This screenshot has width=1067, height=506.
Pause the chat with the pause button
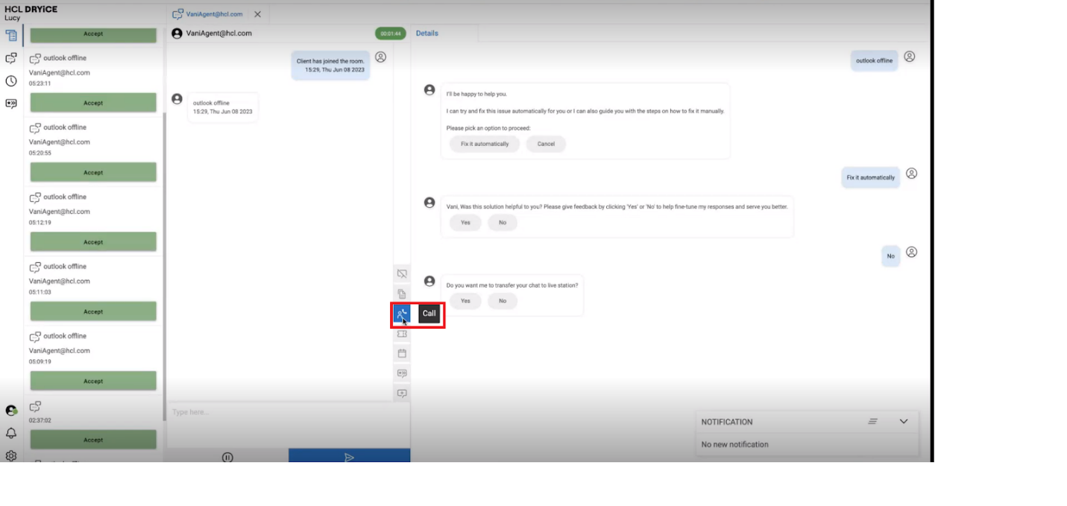pyautogui.click(x=227, y=457)
